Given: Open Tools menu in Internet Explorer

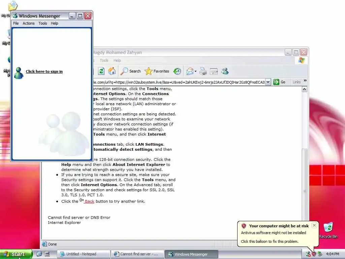Looking at the screenshot, I should (x=104, y=60).
